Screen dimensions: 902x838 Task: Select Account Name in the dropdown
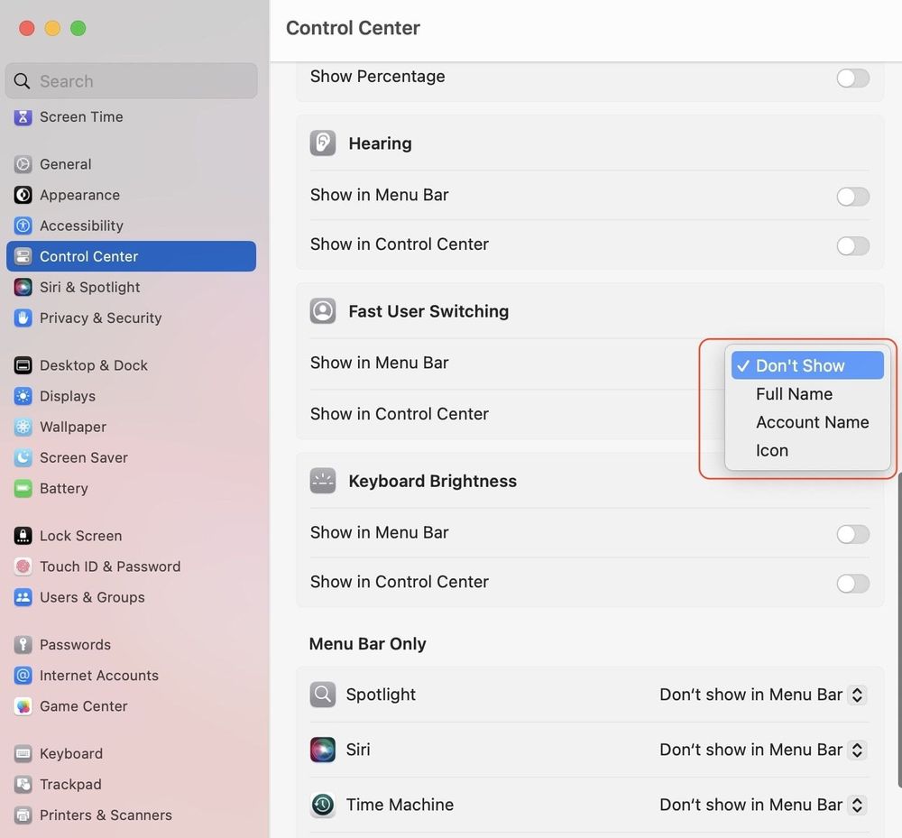point(812,421)
